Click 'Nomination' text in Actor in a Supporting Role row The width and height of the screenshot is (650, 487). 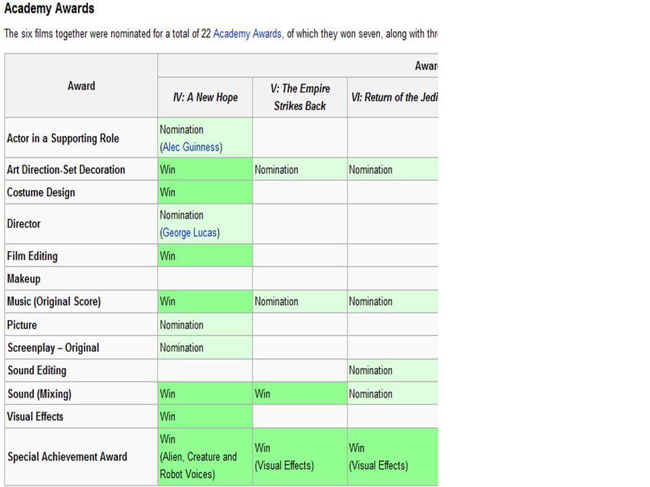pos(181,130)
